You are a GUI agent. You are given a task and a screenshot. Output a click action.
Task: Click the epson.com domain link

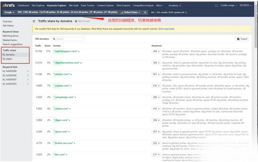(61, 132)
